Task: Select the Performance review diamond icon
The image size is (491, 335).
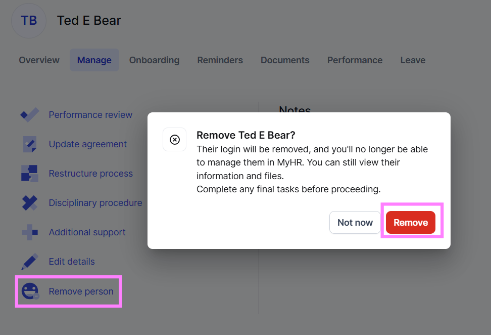Action: click(x=29, y=114)
